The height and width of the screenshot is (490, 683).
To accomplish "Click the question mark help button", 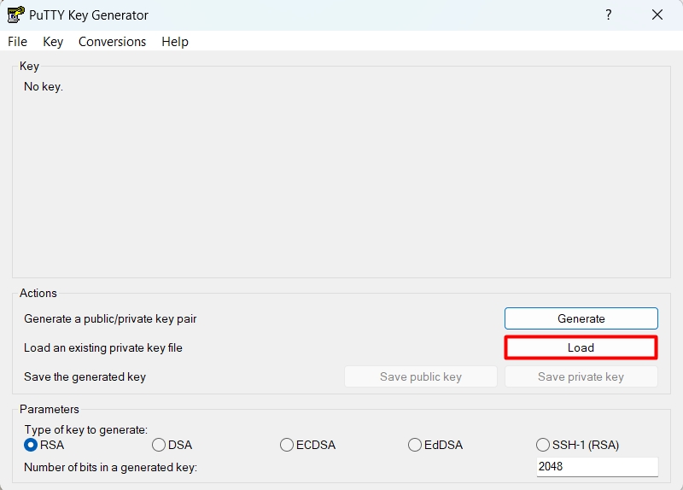I will click(609, 15).
